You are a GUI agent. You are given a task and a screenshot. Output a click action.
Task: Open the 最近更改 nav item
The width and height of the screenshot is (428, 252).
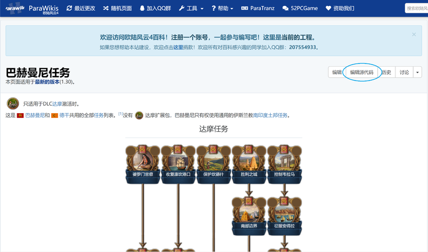click(x=81, y=8)
